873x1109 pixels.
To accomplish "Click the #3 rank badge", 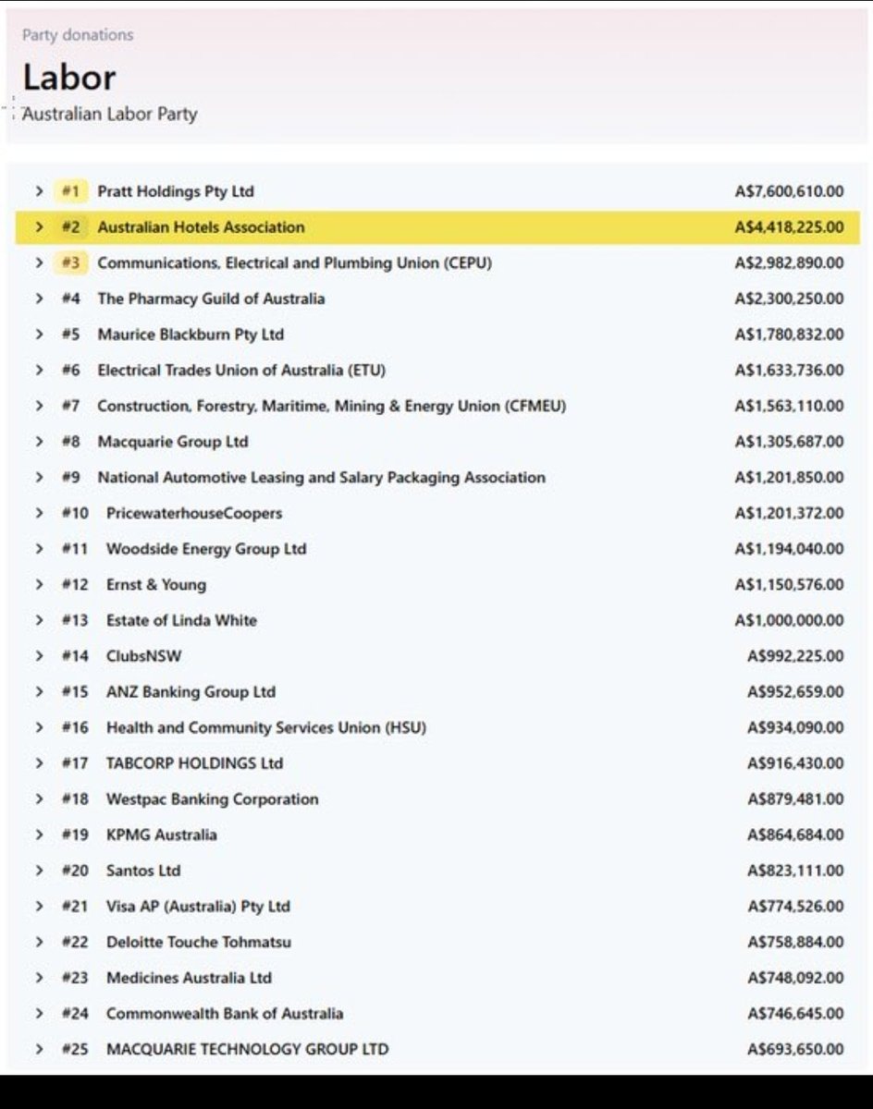I will (x=71, y=263).
